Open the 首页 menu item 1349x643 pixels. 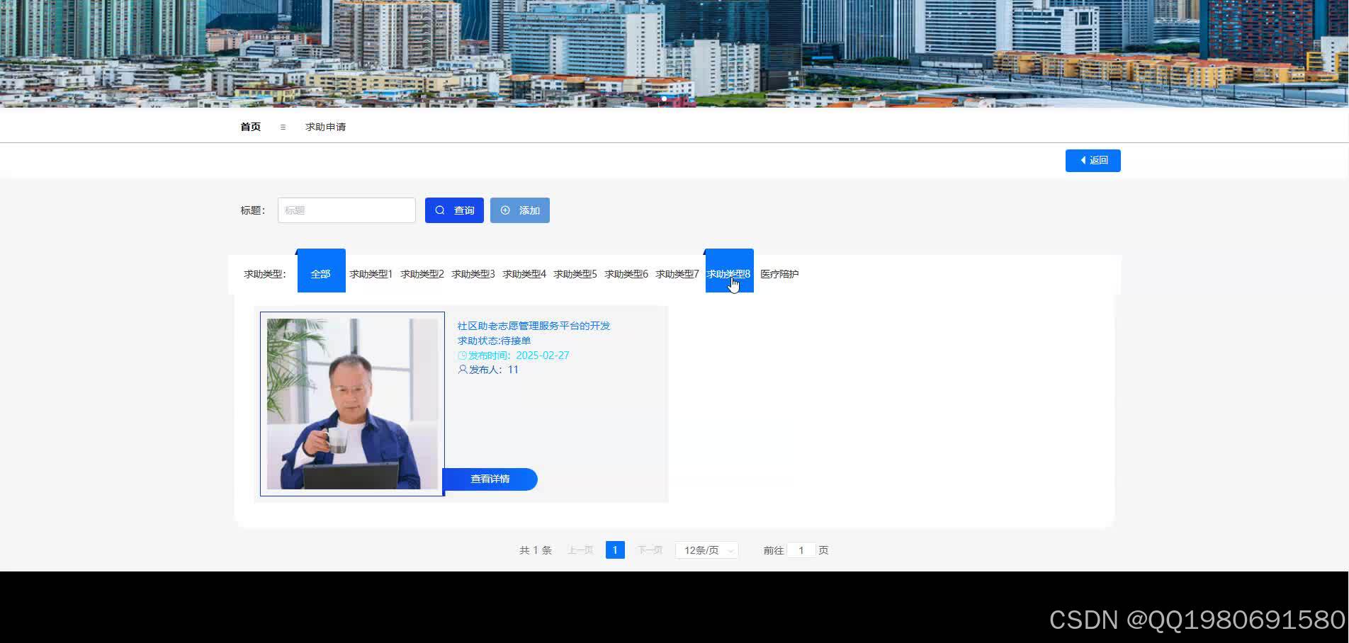coord(249,126)
